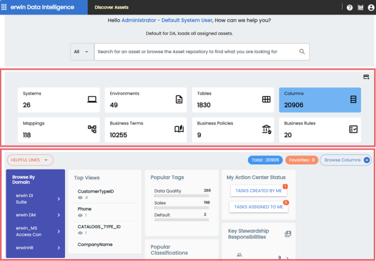
Task: Click the Business Policies tile icon
Action: click(266, 130)
